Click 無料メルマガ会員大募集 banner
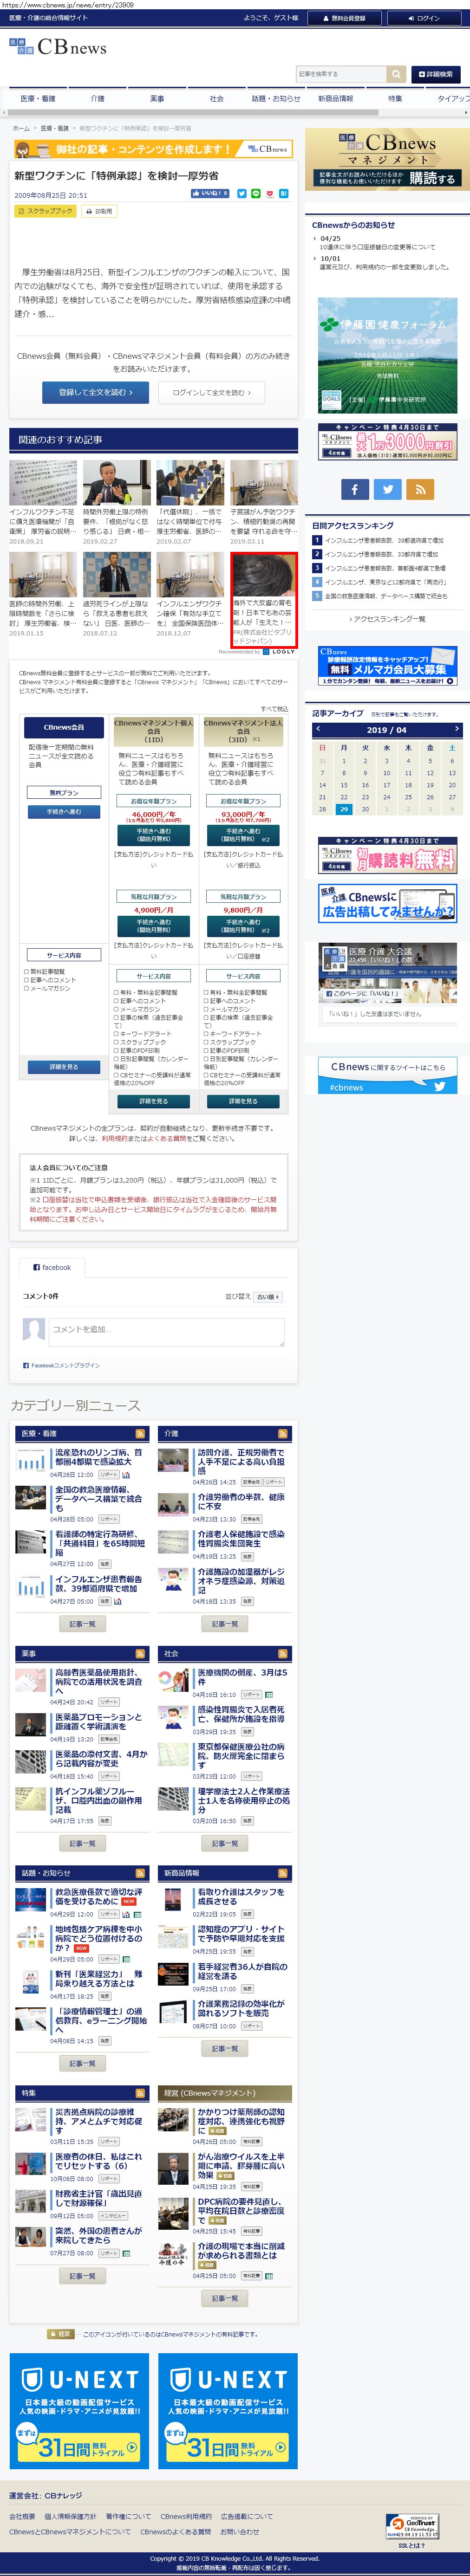470x2576 pixels. (x=388, y=667)
